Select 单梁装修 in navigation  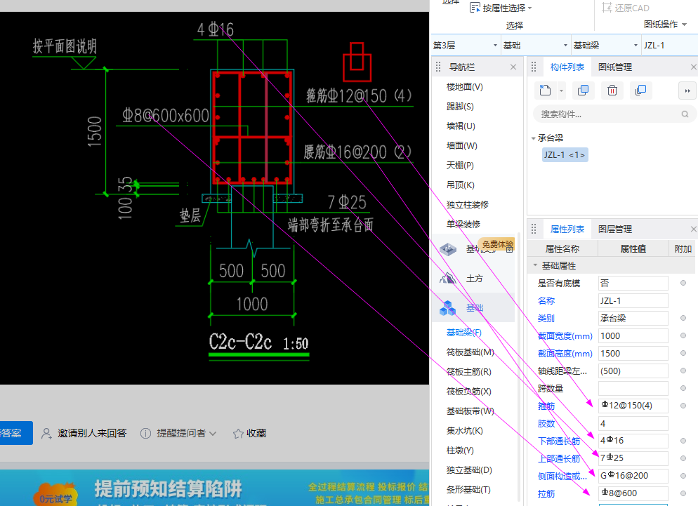point(463,224)
